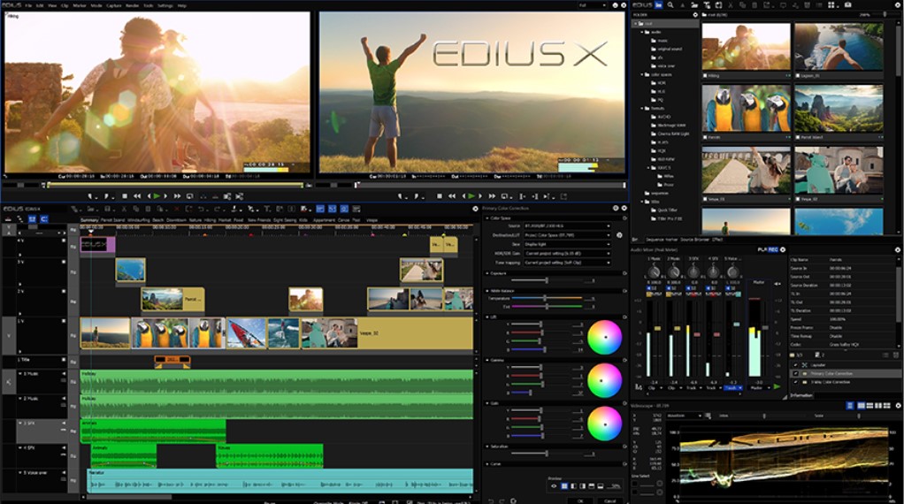Click the Gamma color wheel

tap(604, 381)
